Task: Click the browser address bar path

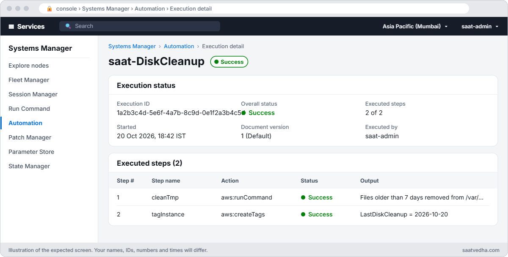Action: tap(134, 8)
